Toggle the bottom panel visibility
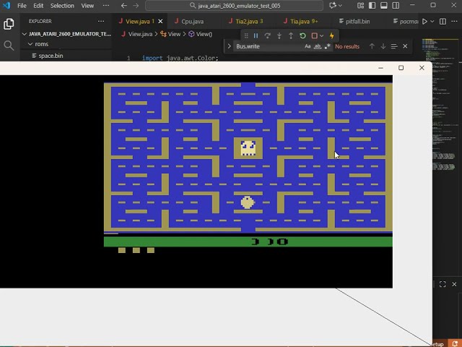 pos(384,6)
